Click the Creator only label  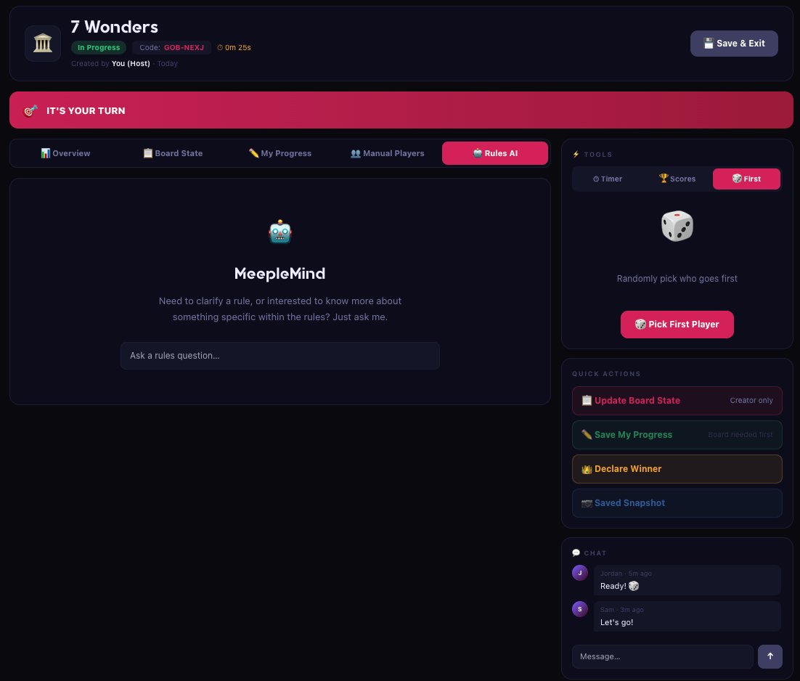point(751,401)
